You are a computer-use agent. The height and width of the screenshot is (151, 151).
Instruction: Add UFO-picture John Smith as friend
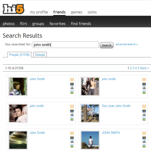point(72,142)
